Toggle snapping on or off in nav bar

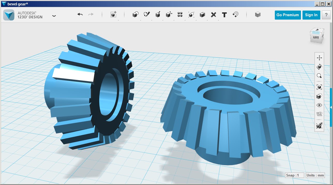click(319, 126)
